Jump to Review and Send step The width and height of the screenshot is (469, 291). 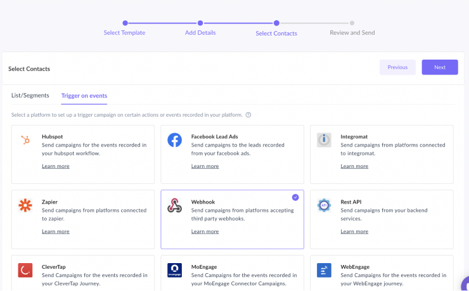click(x=352, y=32)
